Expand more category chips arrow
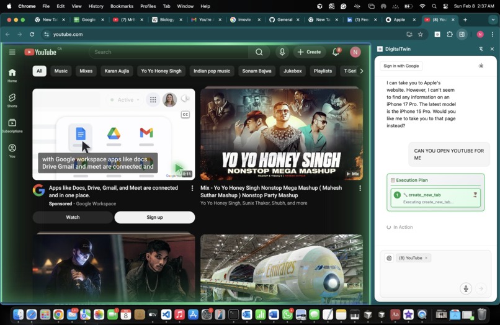 click(361, 71)
